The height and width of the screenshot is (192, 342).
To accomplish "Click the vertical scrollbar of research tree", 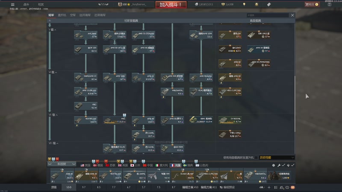I will pos(295,104).
